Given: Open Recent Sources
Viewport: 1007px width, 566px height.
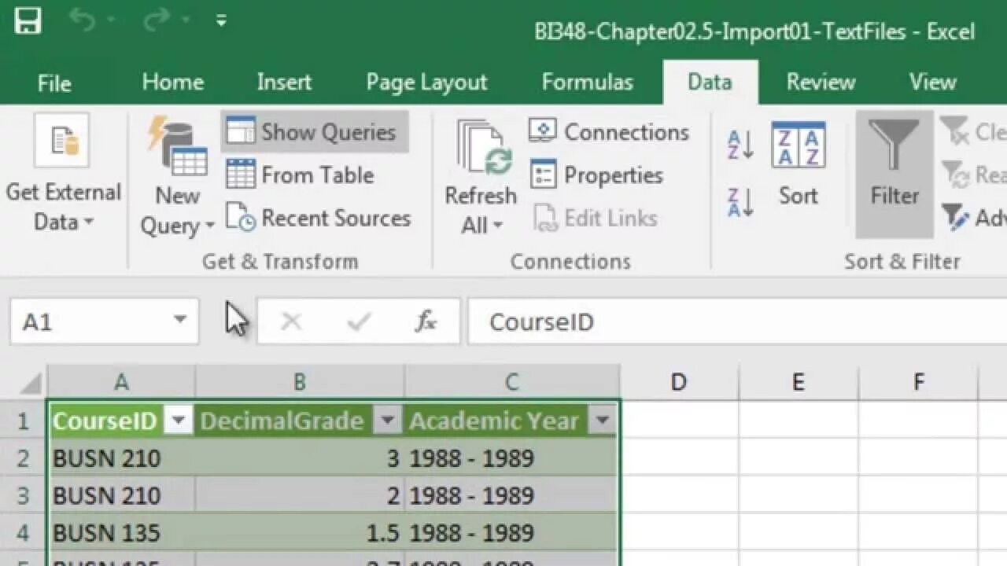Looking at the screenshot, I should click(318, 218).
